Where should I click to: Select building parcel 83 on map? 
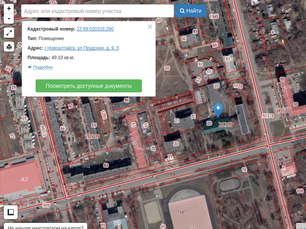[x=106, y=165]
